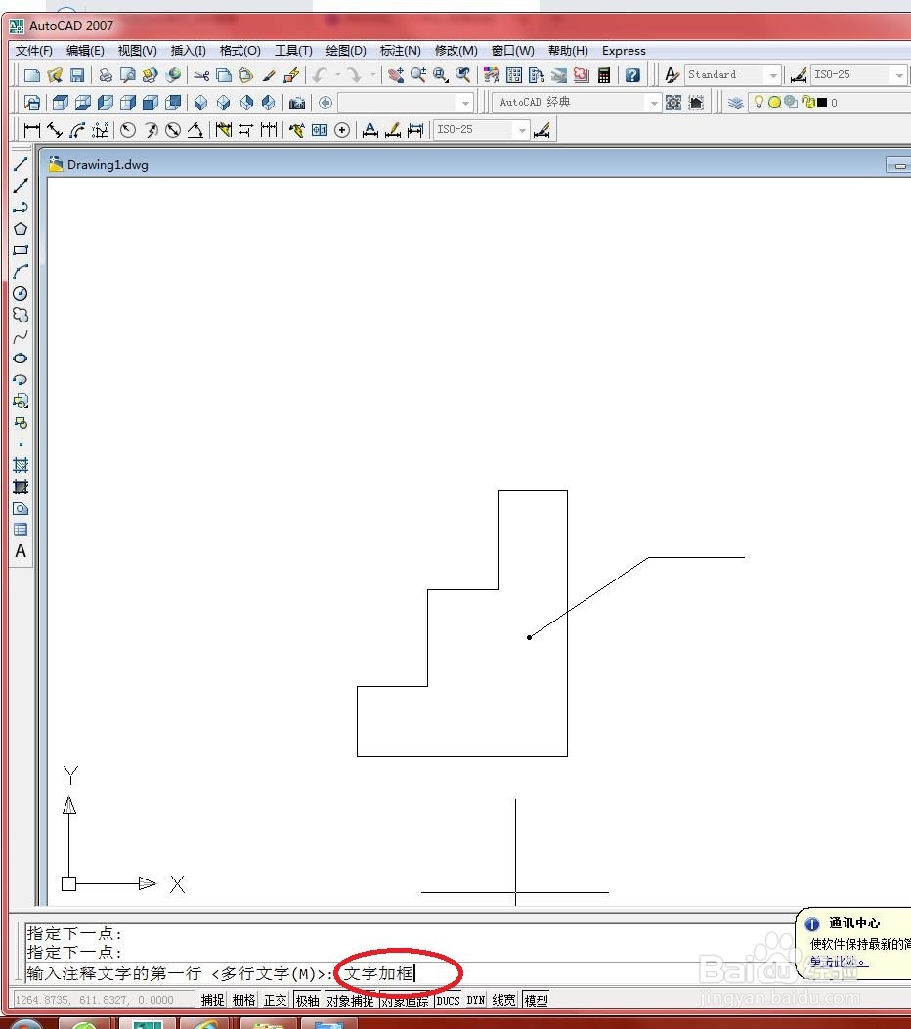The image size is (911, 1029).
Task: Click the layer color black swatch
Action: tap(822, 103)
